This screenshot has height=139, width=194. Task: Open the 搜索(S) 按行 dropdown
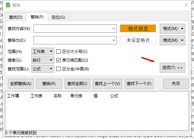(43, 60)
